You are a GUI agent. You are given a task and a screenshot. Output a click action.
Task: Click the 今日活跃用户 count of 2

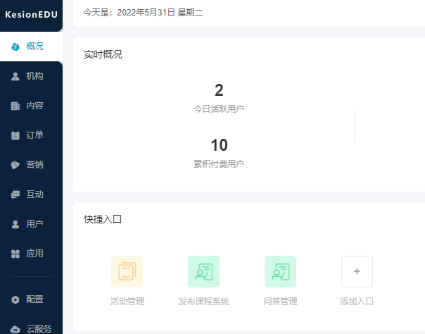(x=219, y=90)
